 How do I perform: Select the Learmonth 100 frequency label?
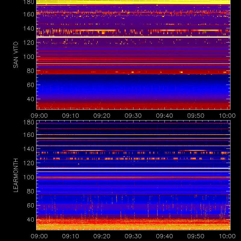click(29, 177)
